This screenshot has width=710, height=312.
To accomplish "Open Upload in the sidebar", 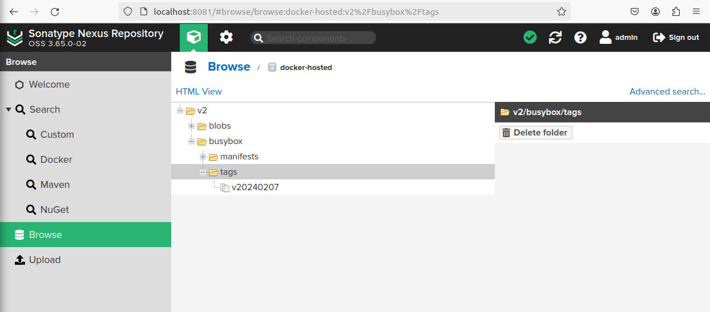I will (86, 260).
